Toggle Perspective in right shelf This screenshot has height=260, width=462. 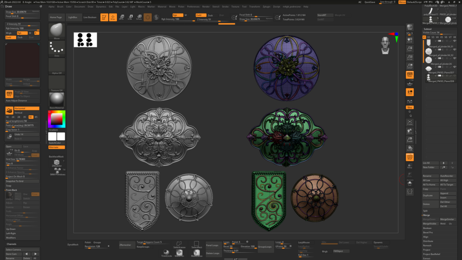point(410,74)
